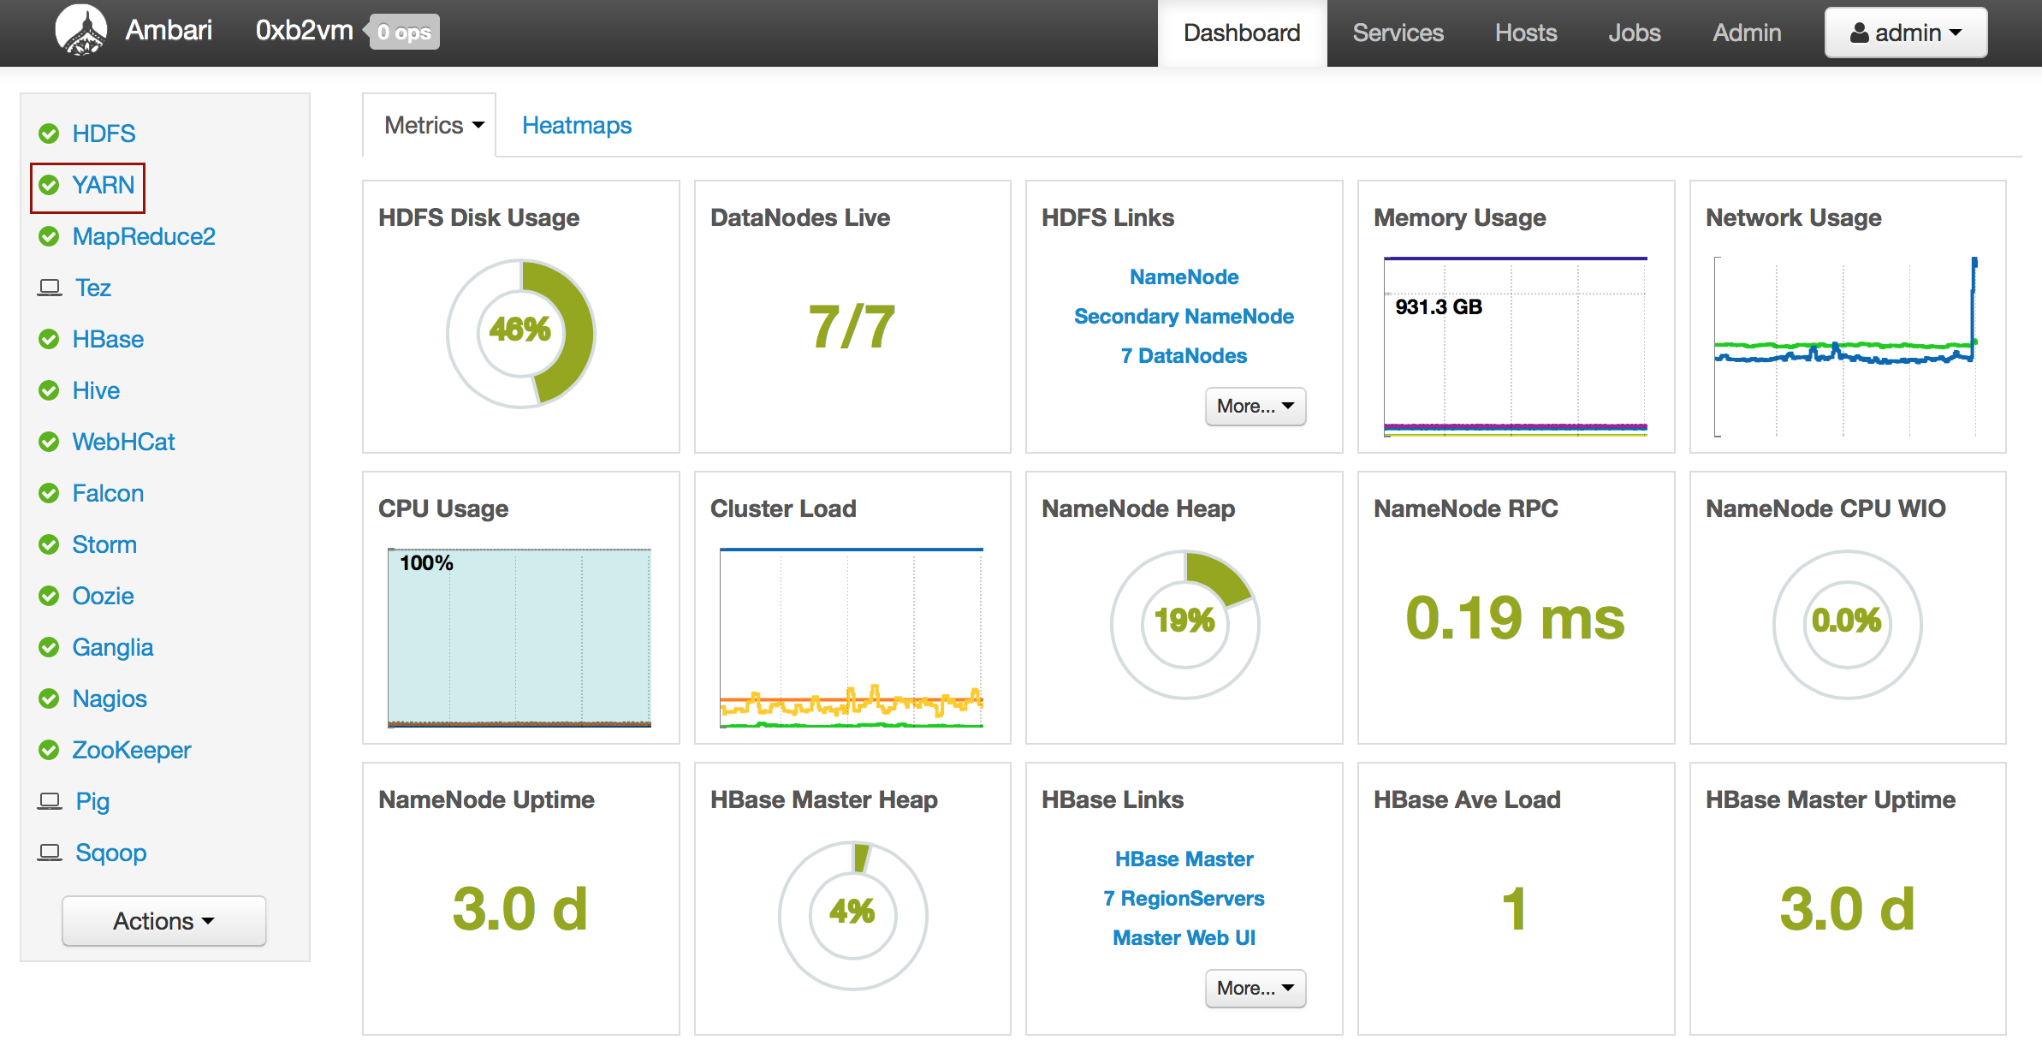This screenshot has width=2042, height=1046.
Task: Click the HDFS Disk Usage 46% gauge
Action: [520, 332]
